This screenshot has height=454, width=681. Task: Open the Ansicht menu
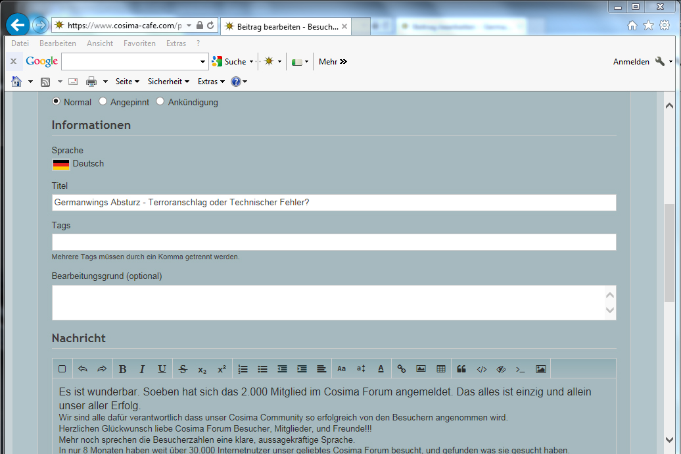click(100, 43)
